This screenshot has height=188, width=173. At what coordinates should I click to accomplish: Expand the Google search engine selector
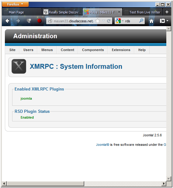(x=119, y=21)
